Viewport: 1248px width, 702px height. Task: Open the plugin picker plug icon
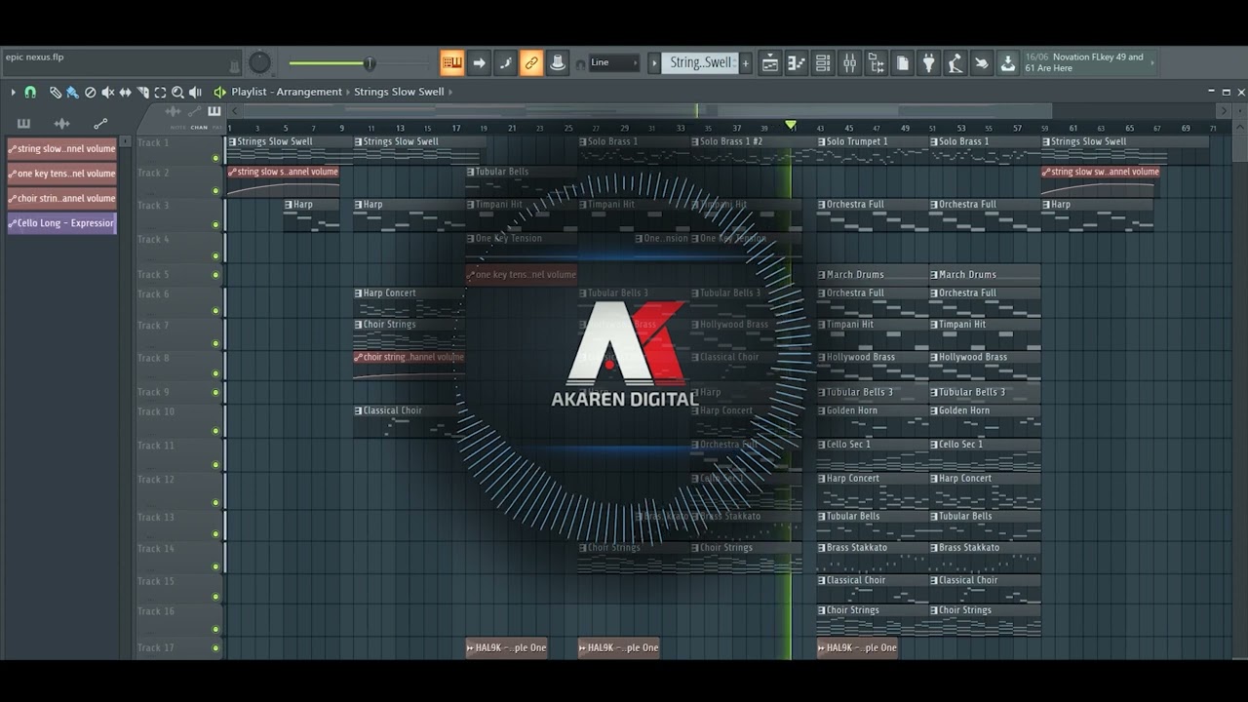pyautogui.click(x=928, y=63)
